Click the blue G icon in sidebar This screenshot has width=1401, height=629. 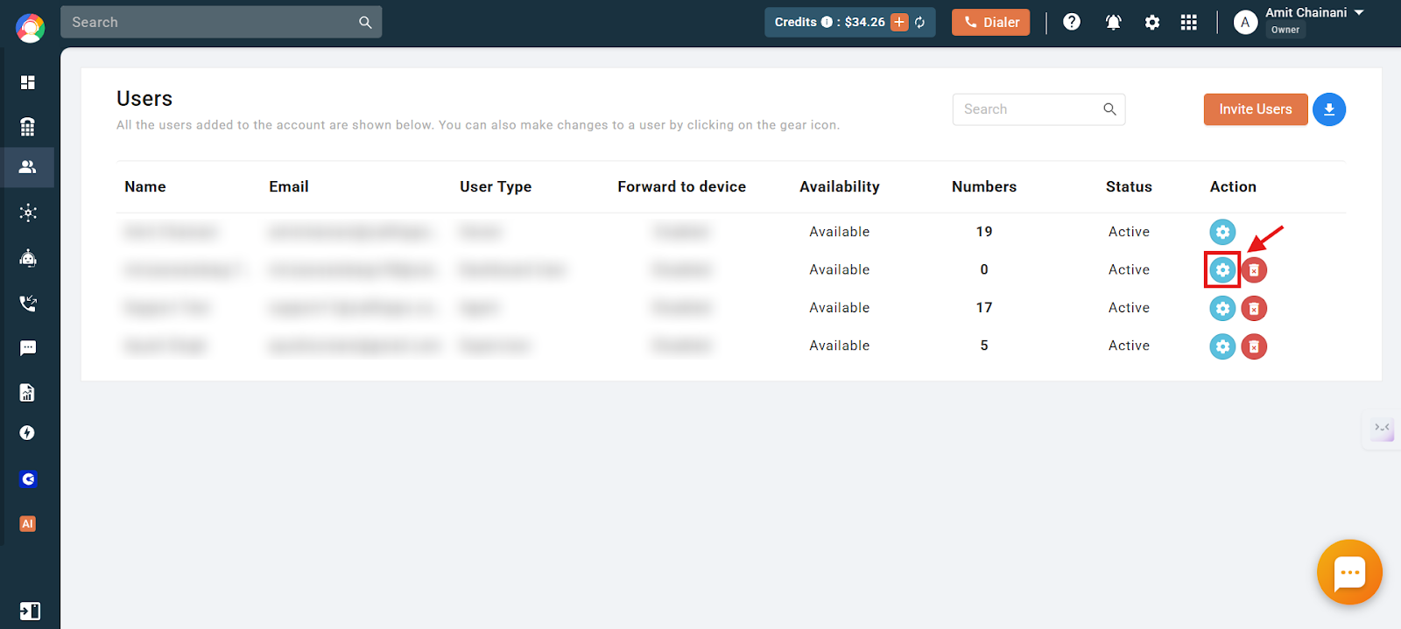tap(28, 479)
